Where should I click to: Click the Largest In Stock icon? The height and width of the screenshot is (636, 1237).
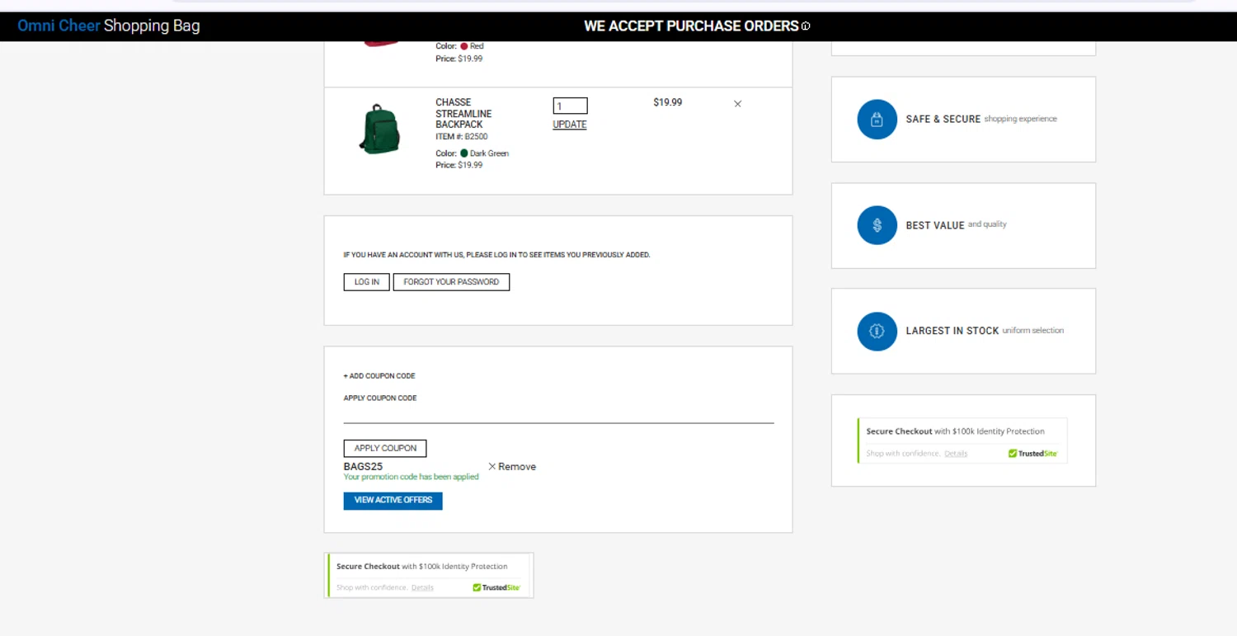(877, 331)
